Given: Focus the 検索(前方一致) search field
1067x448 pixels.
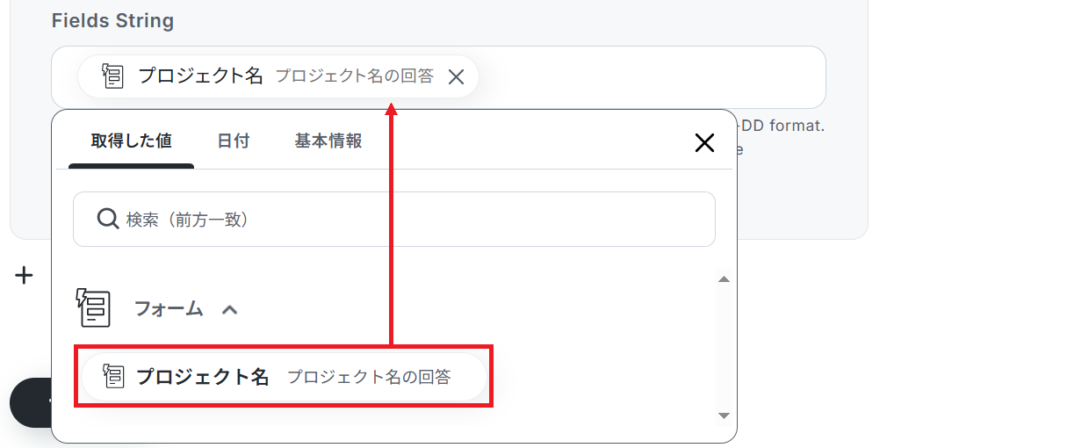Looking at the screenshot, I should (x=394, y=219).
